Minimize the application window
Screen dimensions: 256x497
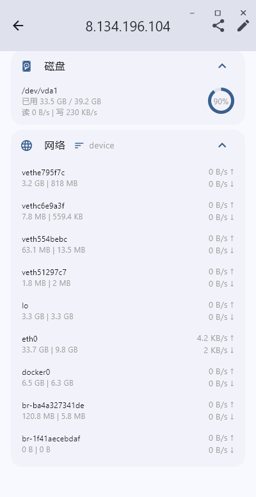pos(192,13)
